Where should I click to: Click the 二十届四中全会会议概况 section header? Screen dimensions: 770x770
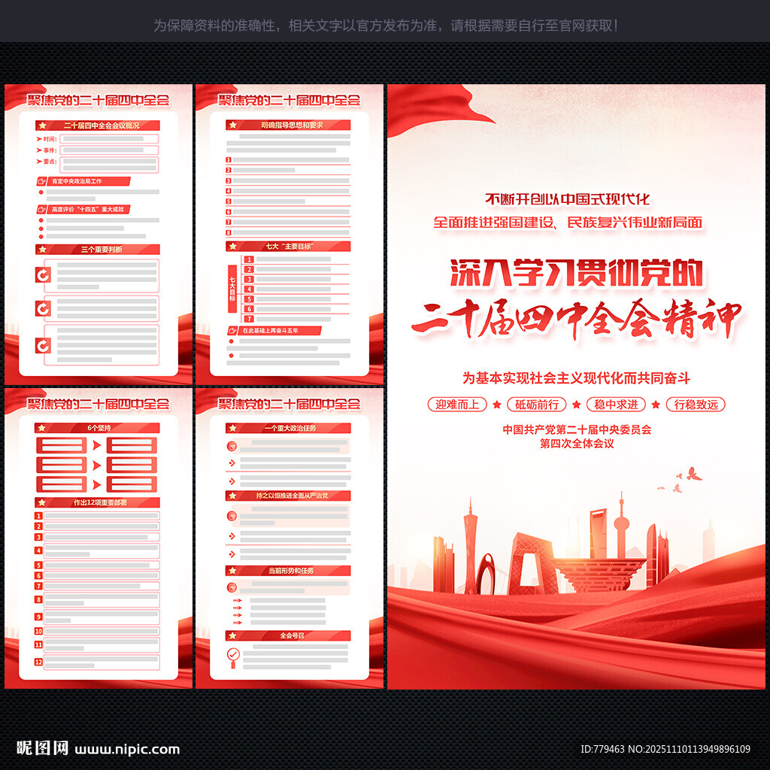tap(98, 126)
